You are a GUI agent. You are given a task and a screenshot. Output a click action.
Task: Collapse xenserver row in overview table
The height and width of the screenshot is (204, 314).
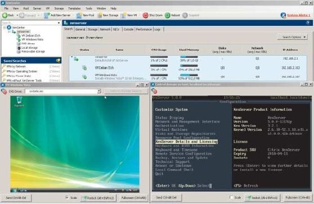pos(71,57)
